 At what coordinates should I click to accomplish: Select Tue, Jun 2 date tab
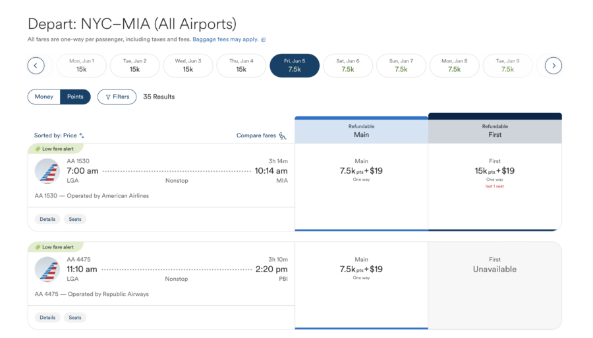pyautogui.click(x=134, y=66)
